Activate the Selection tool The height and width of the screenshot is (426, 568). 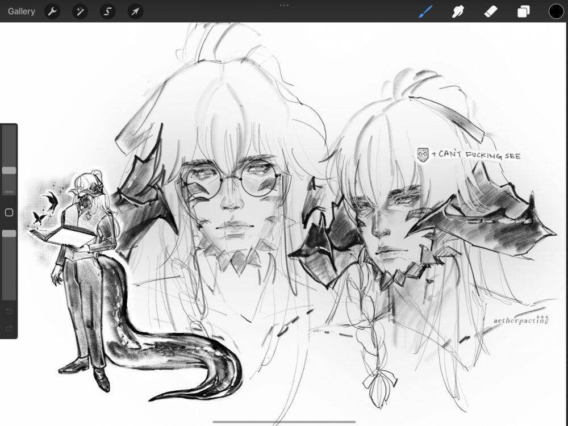click(x=107, y=11)
